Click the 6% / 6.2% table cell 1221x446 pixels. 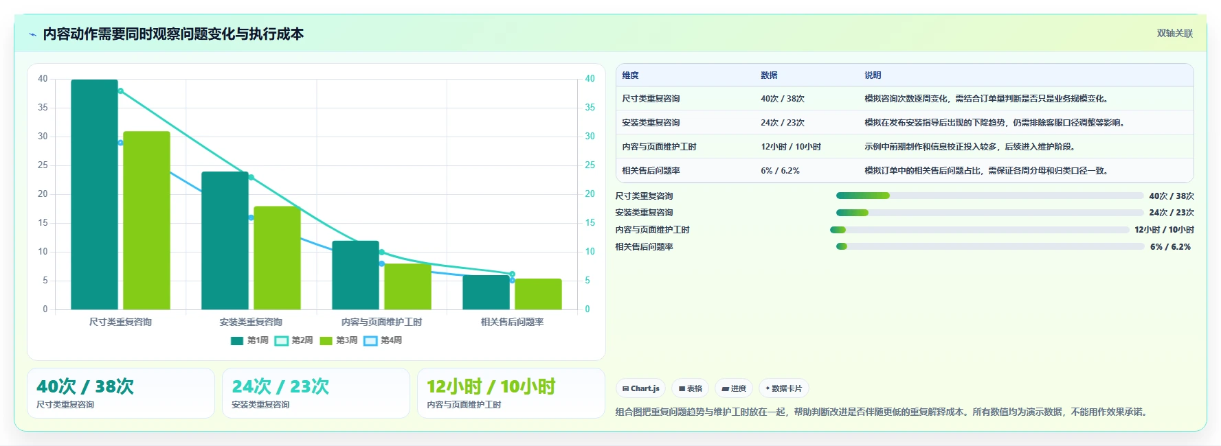[780, 171]
